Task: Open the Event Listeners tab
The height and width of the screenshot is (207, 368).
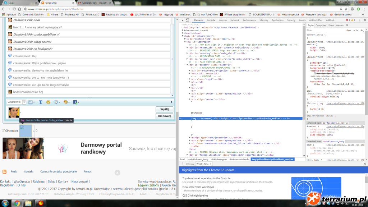Action: click(336, 26)
